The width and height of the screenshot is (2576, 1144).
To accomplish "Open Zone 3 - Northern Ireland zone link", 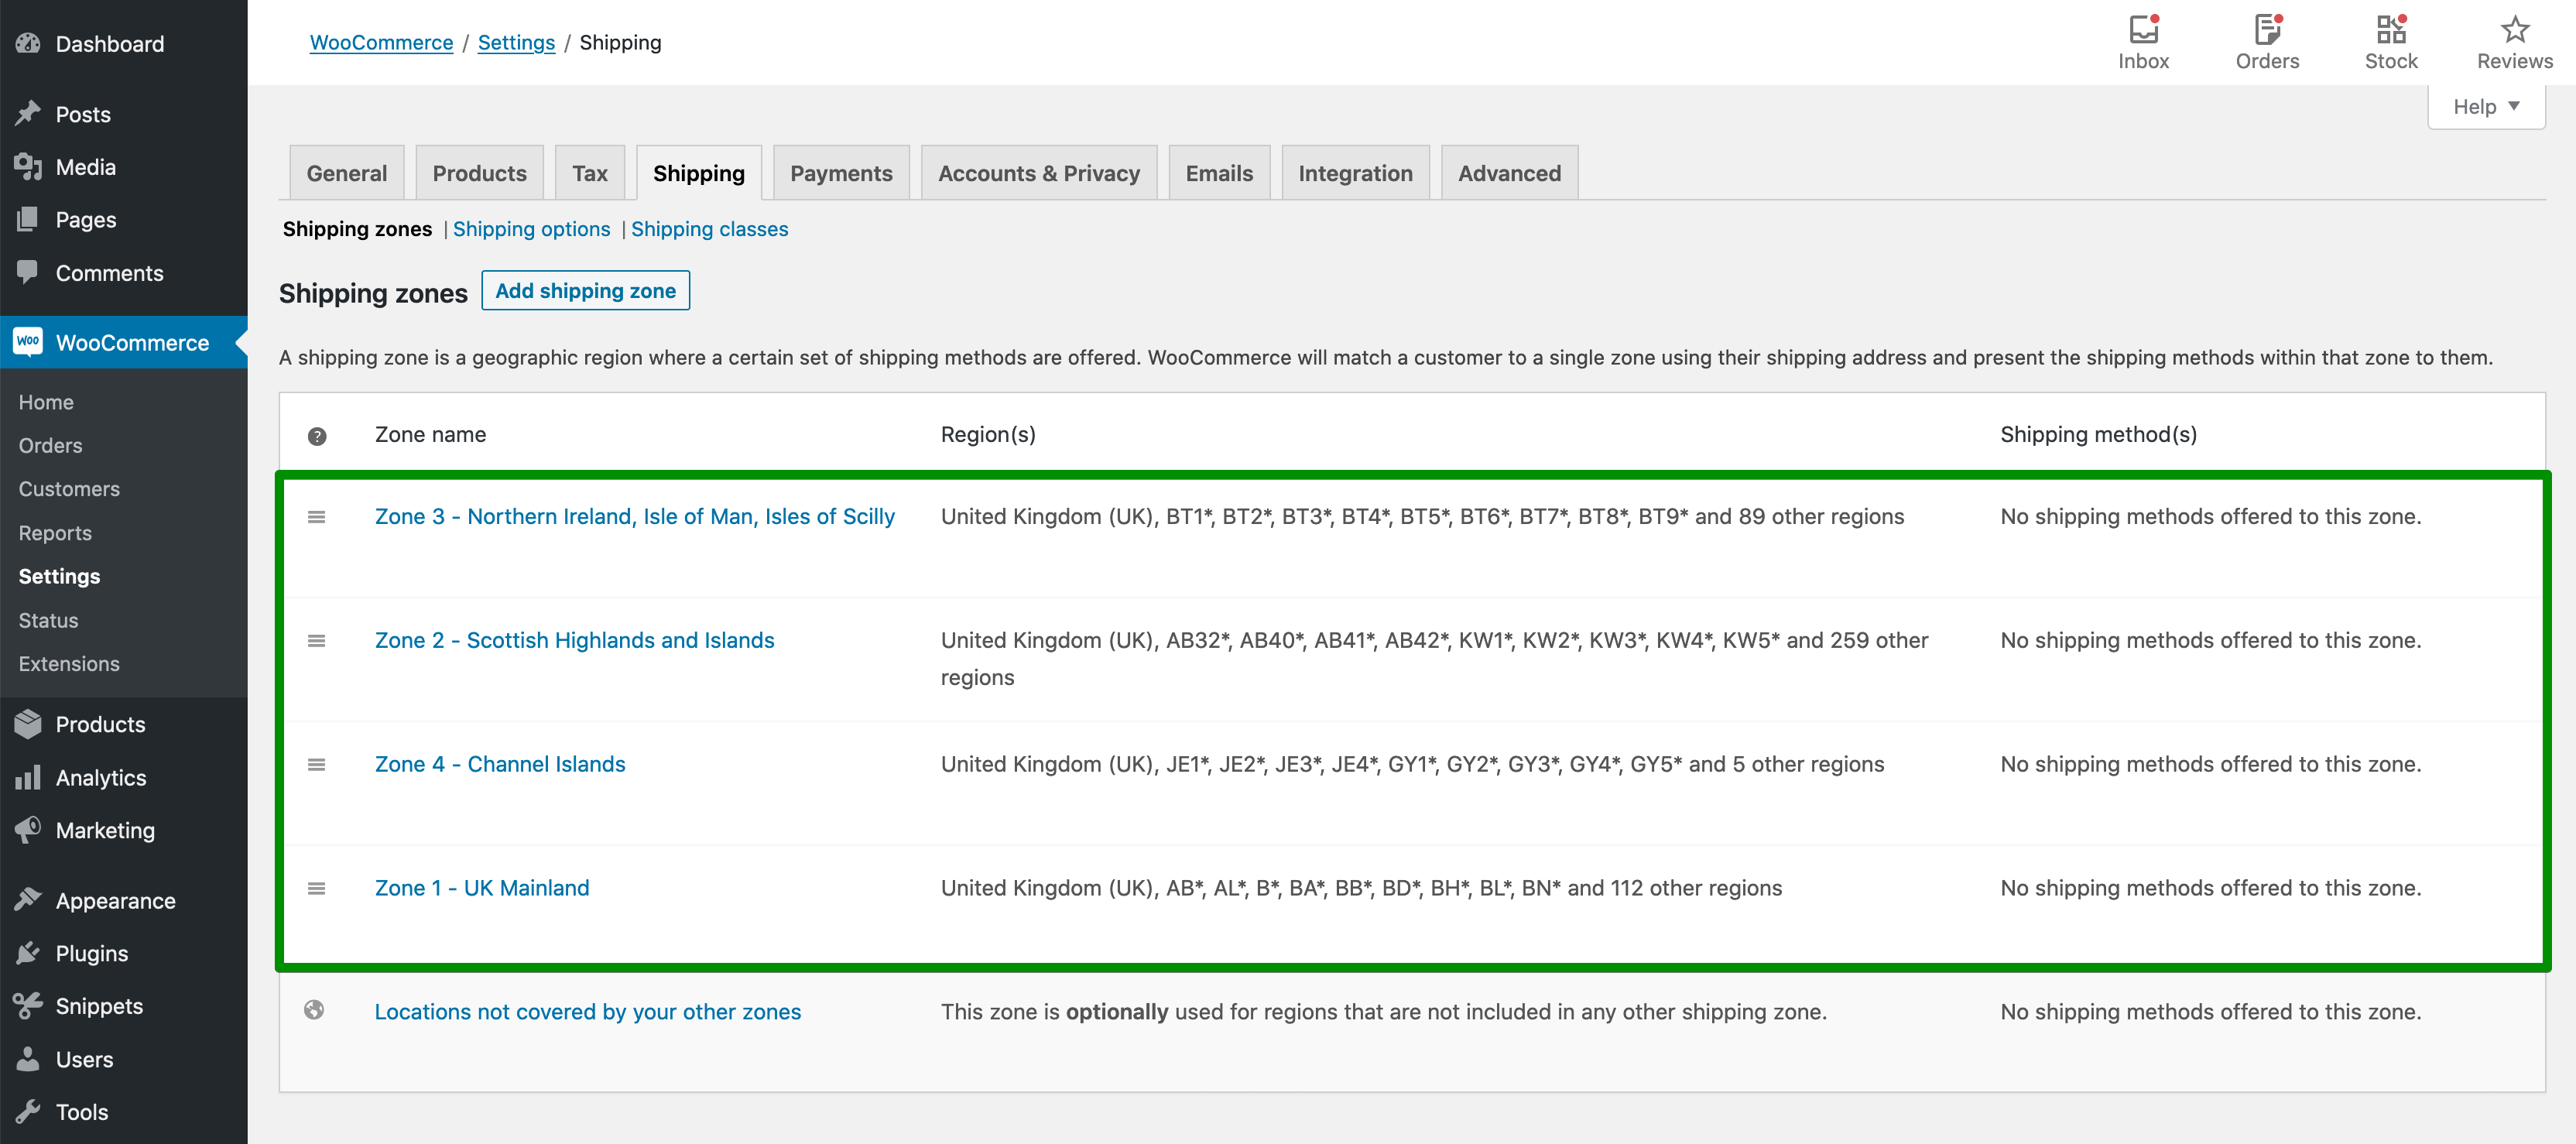I will click(634, 516).
